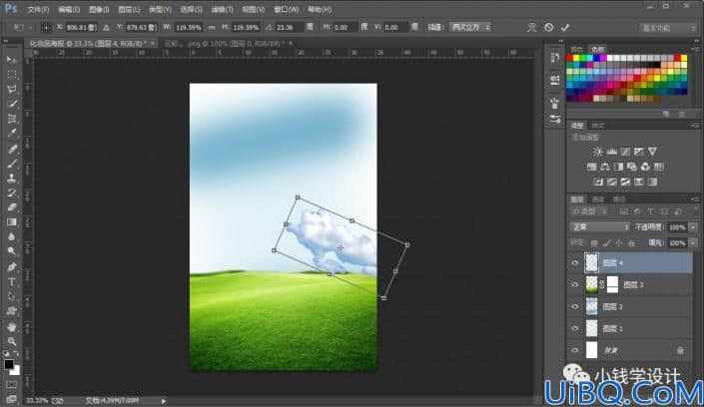Screen dimensions: 704x407
Task: Switch to warp mode icon in options bar
Action: [532, 27]
